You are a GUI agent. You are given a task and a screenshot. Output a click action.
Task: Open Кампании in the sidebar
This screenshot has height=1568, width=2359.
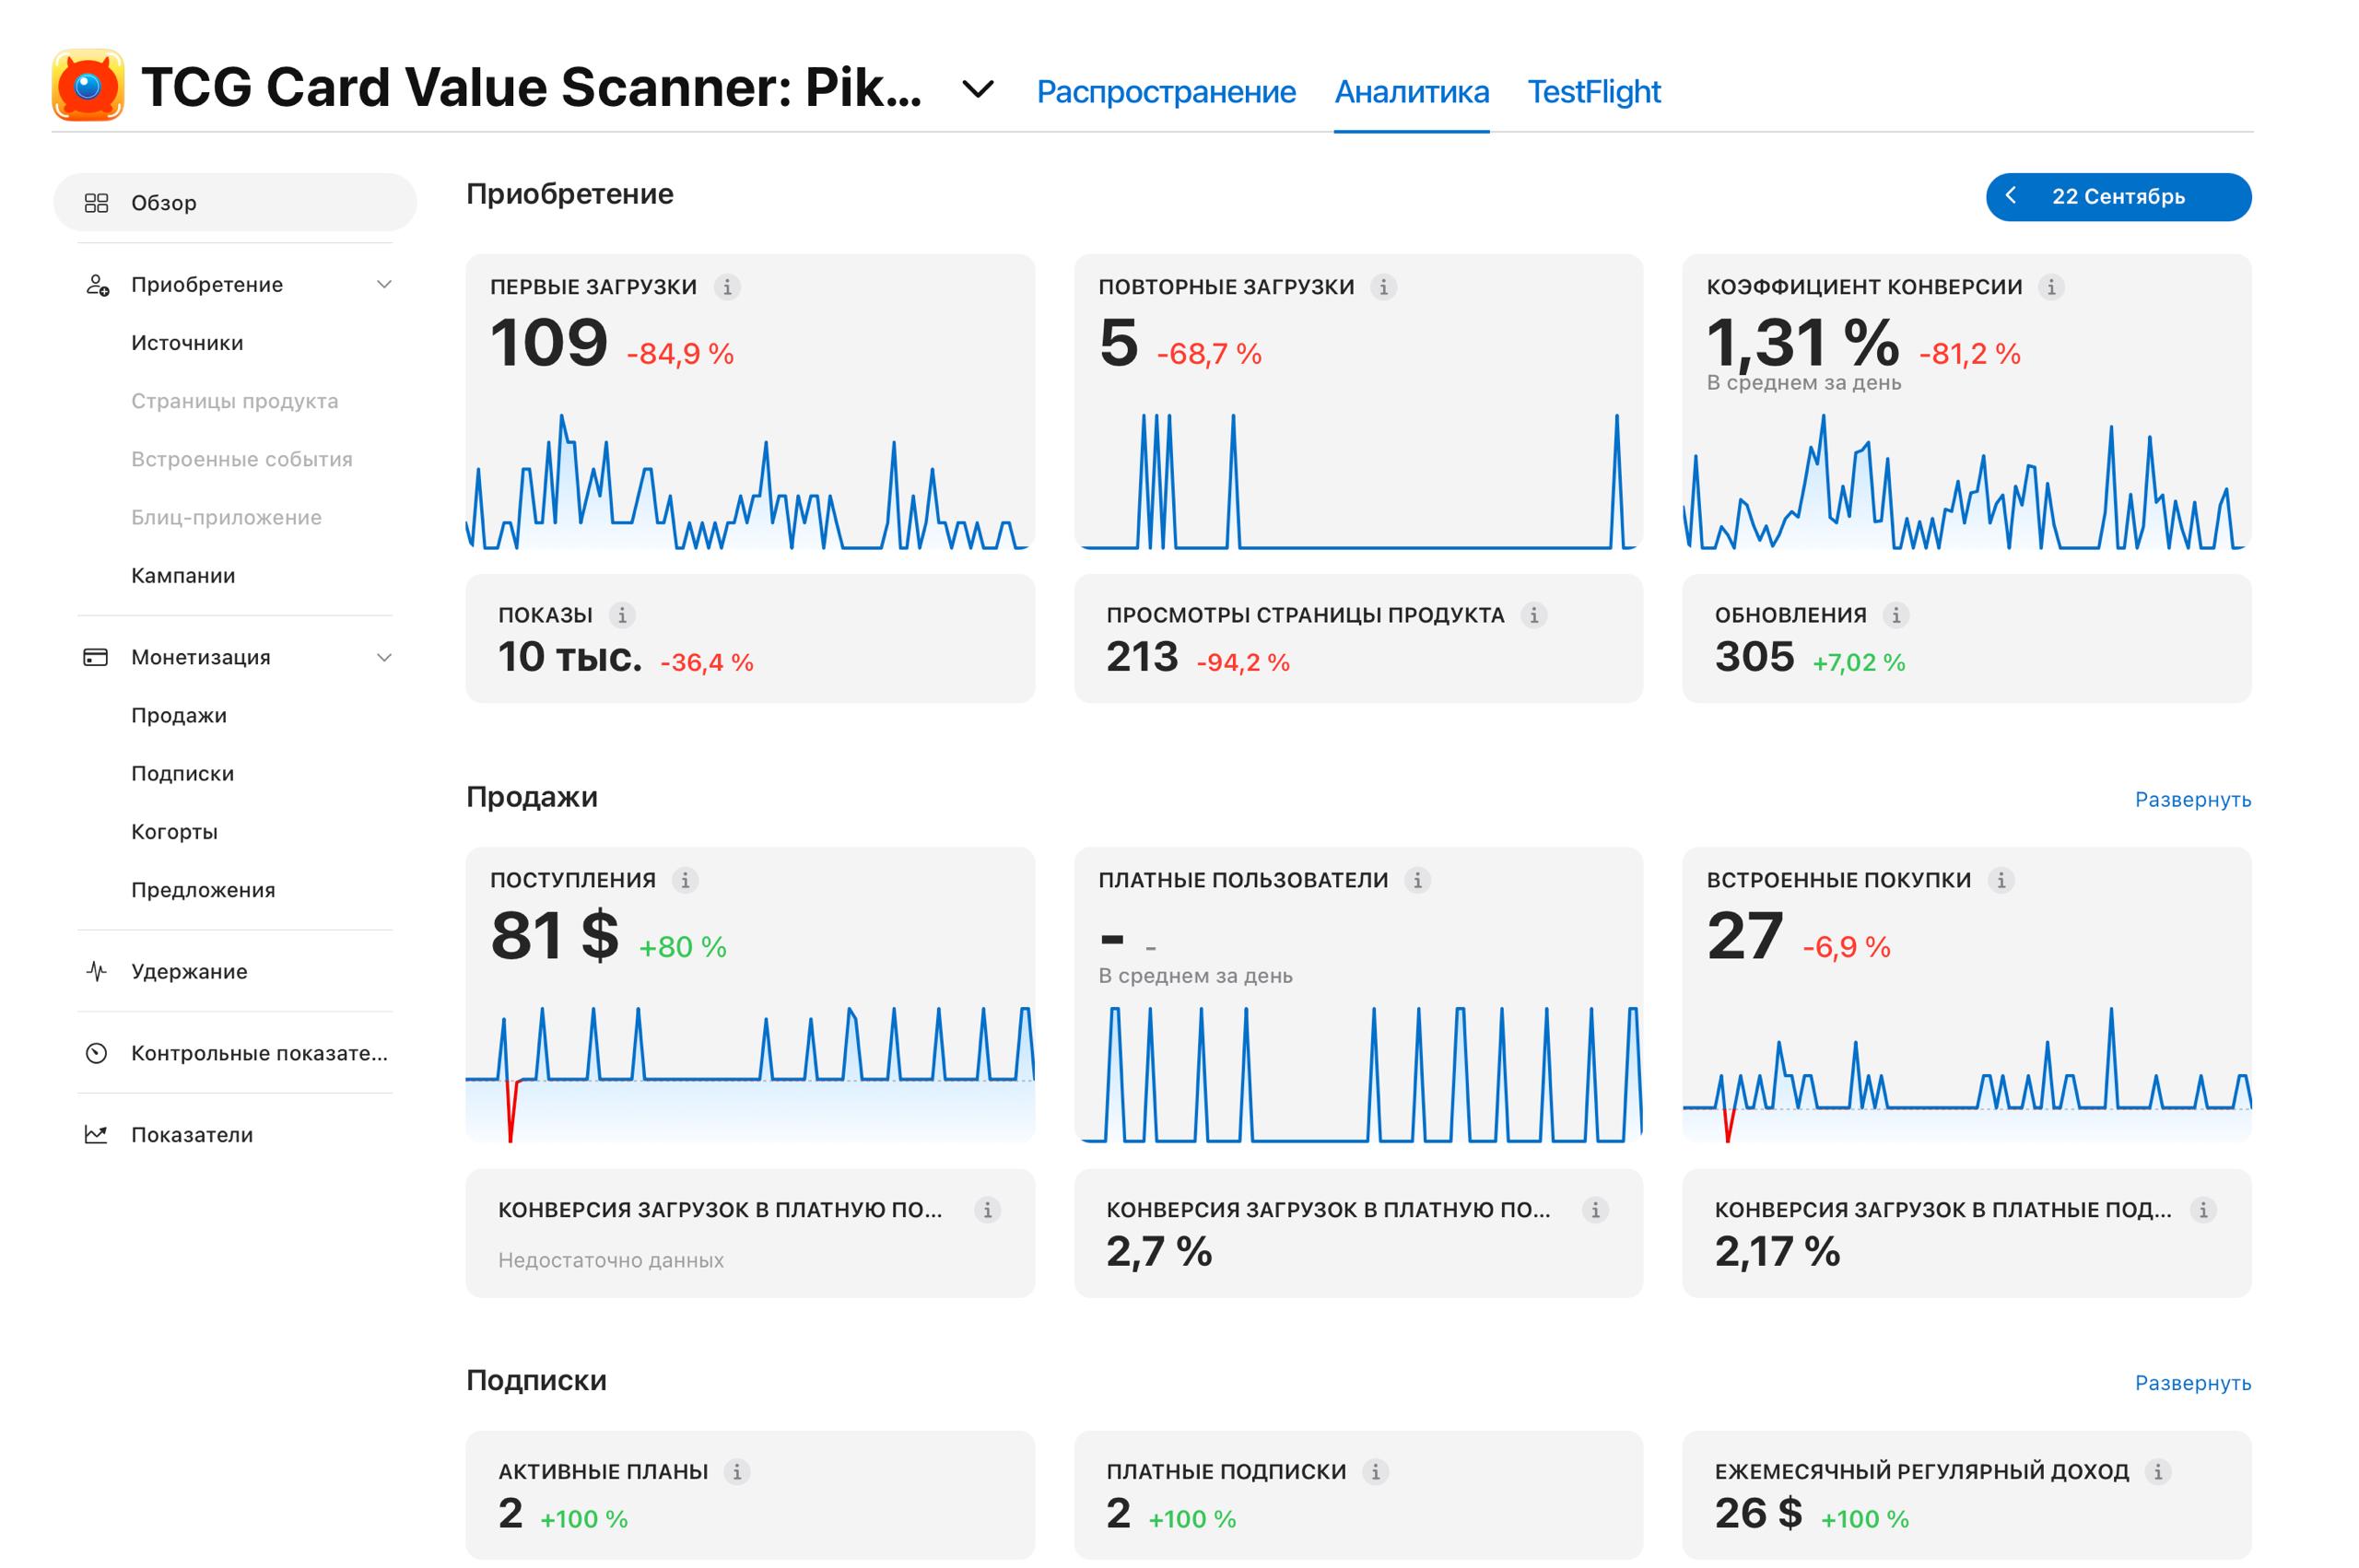point(183,576)
